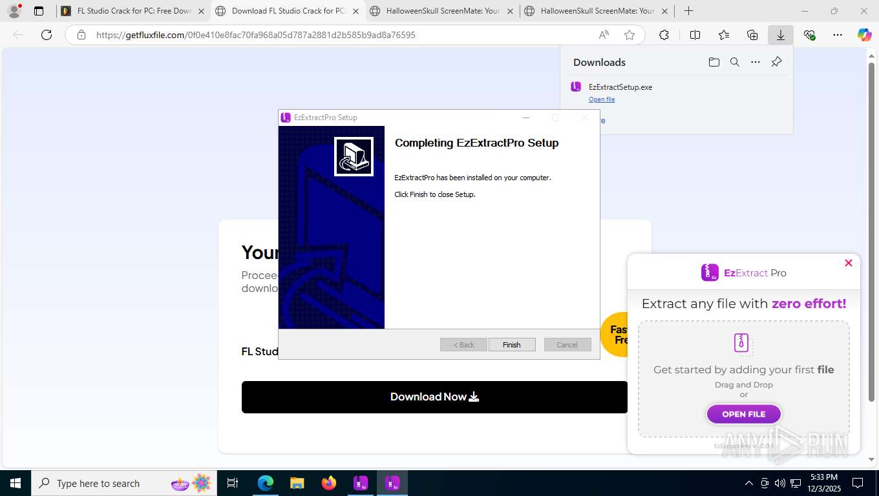Launch Firefox from taskbar
This screenshot has height=496, width=879.
click(x=329, y=483)
